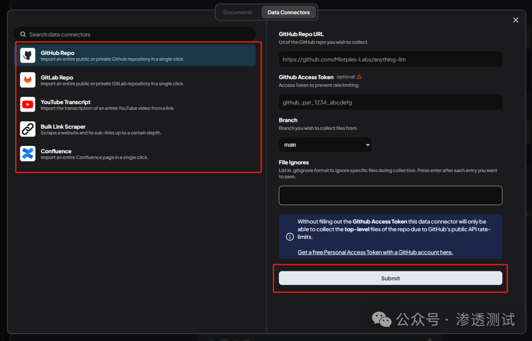Switch to the Documents tab
This screenshot has height=341, width=532.
click(x=238, y=12)
